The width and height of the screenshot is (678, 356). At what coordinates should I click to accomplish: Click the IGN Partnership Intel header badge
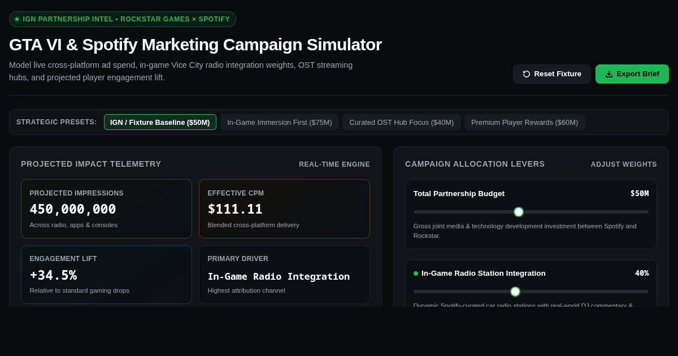tap(123, 19)
